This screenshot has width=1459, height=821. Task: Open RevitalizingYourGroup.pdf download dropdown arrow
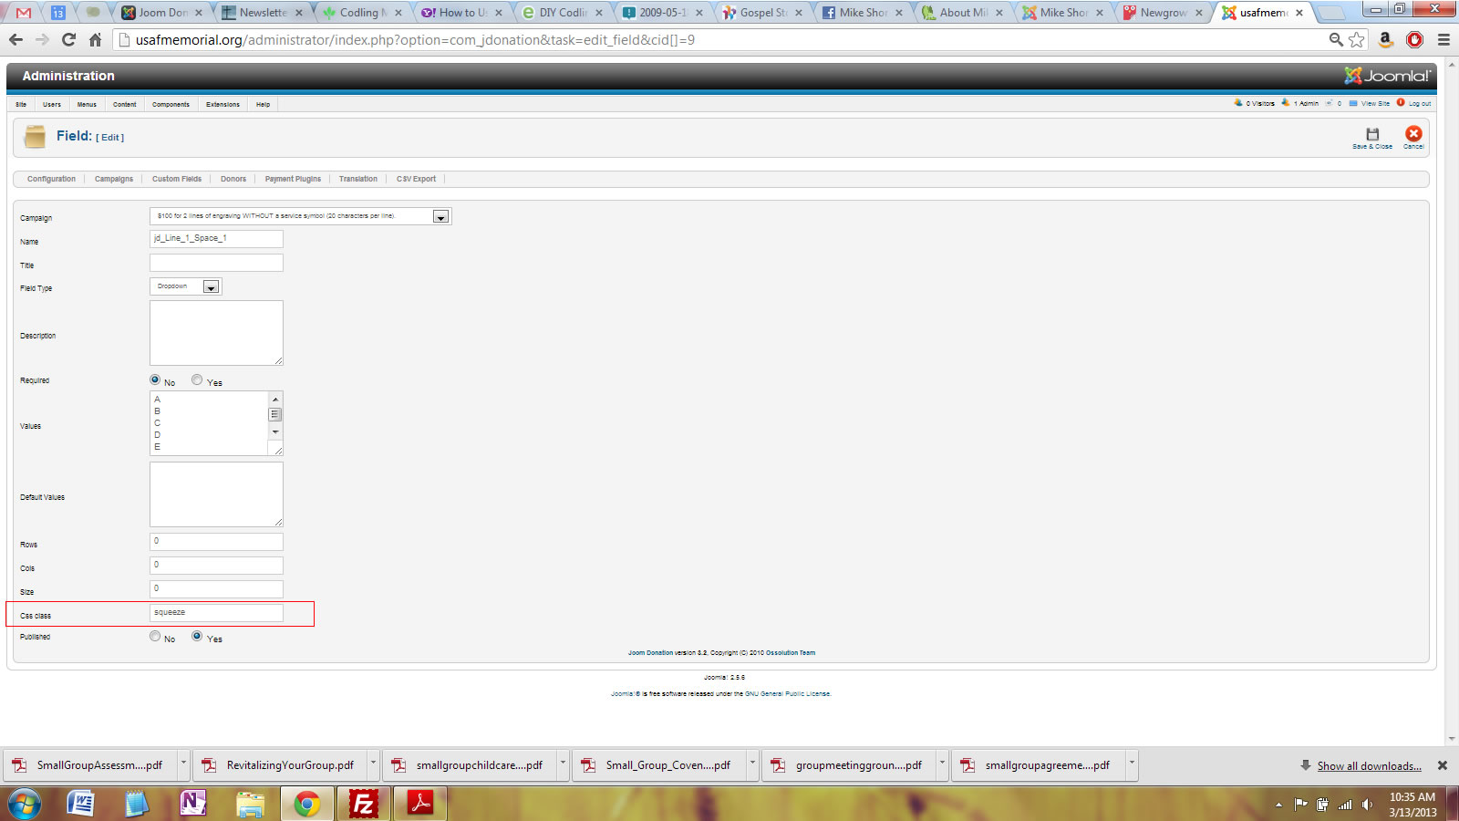pyautogui.click(x=373, y=763)
